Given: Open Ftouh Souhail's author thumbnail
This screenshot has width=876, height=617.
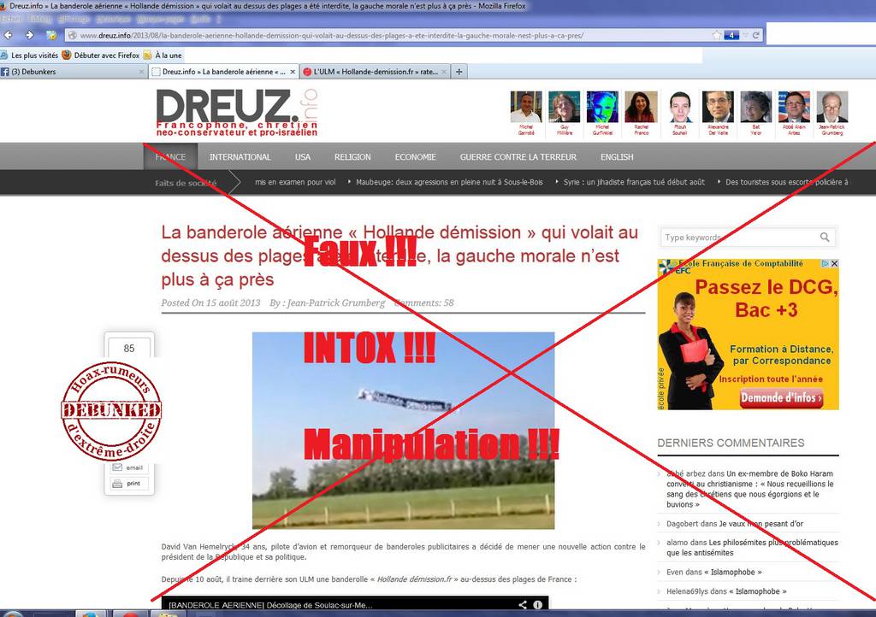Looking at the screenshot, I should click(x=679, y=107).
